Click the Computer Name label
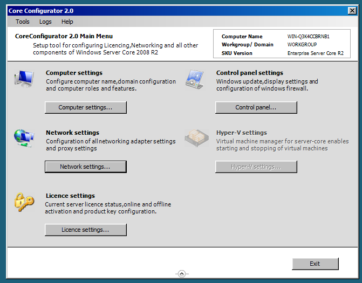The image size is (362, 283). [x=242, y=37]
